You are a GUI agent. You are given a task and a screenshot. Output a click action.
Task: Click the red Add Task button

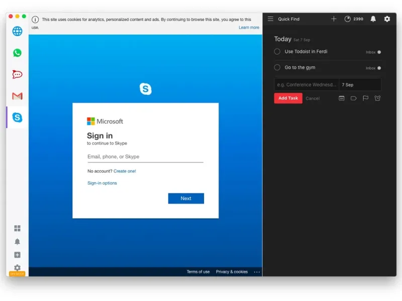(288, 98)
